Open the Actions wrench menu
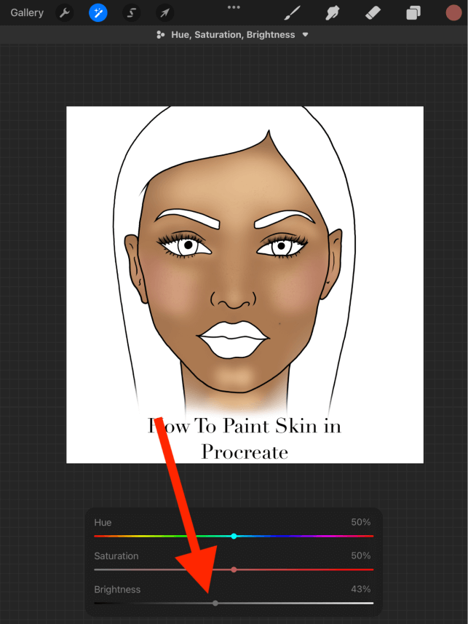The width and height of the screenshot is (468, 624). (x=65, y=13)
